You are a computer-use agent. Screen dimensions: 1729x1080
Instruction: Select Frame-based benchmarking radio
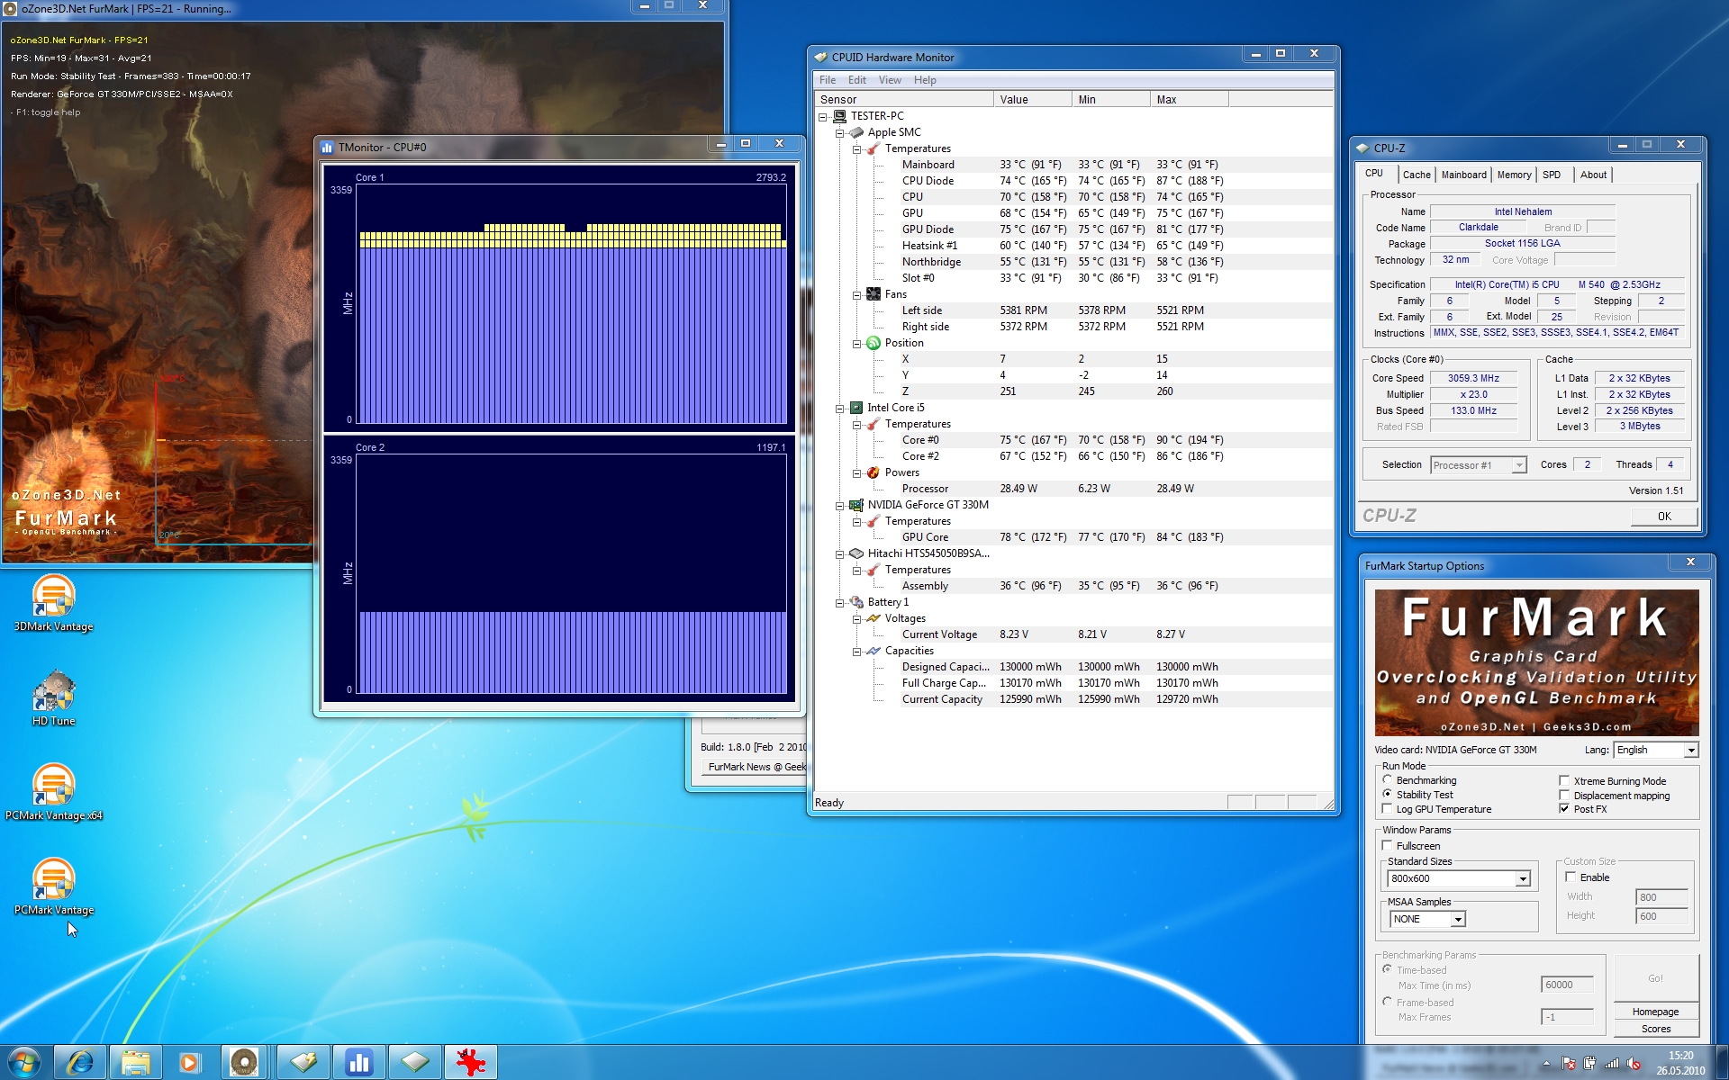coord(1388,1002)
